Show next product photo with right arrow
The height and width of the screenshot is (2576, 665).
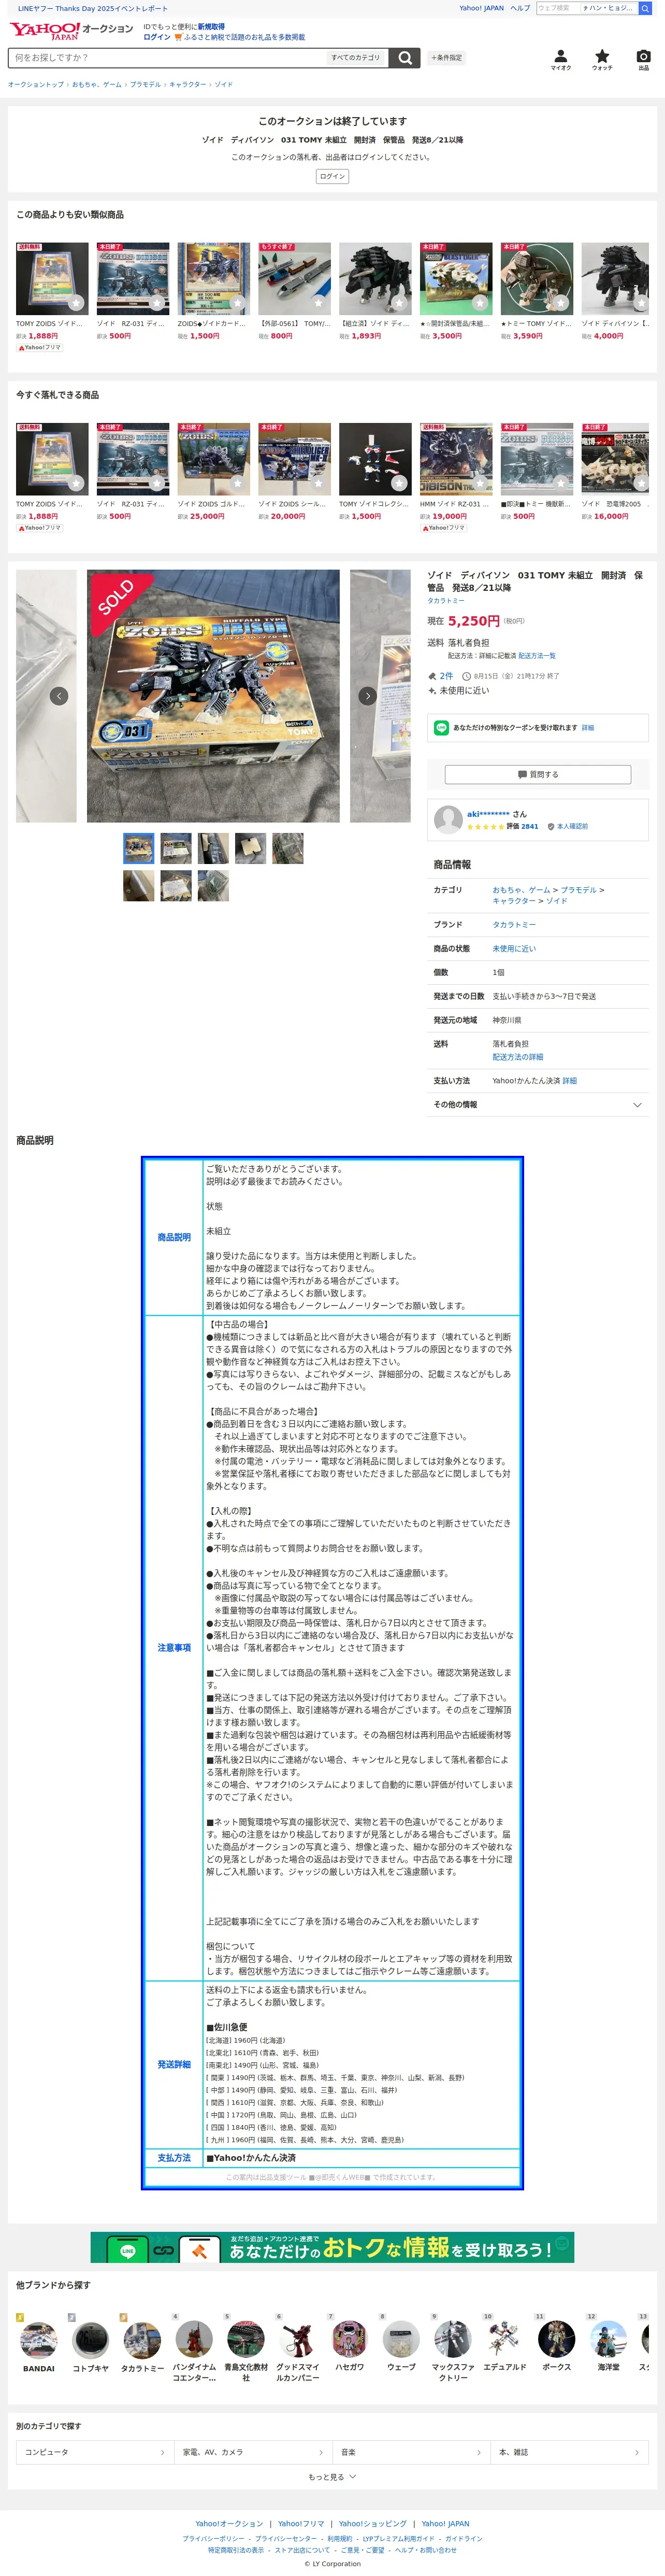pos(367,696)
